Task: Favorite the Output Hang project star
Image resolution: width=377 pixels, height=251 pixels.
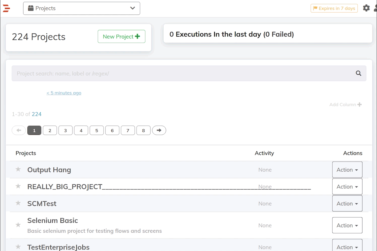Action: pyautogui.click(x=18, y=169)
